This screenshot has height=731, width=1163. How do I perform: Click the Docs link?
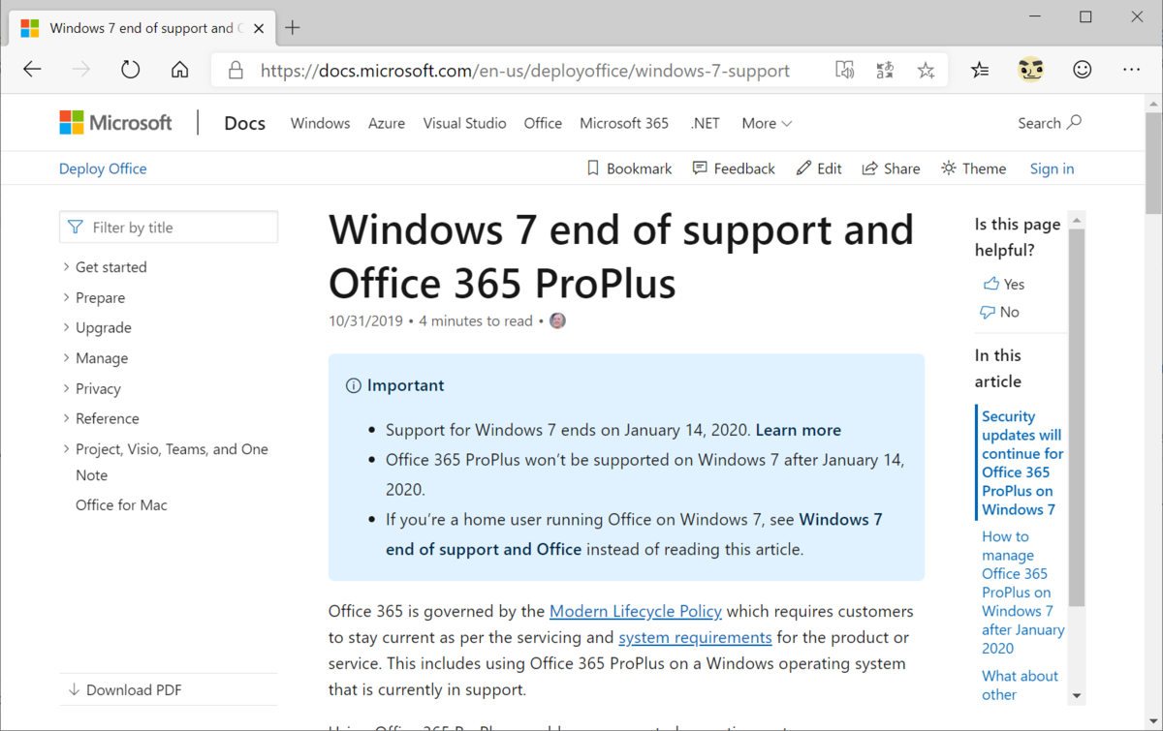click(x=244, y=123)
